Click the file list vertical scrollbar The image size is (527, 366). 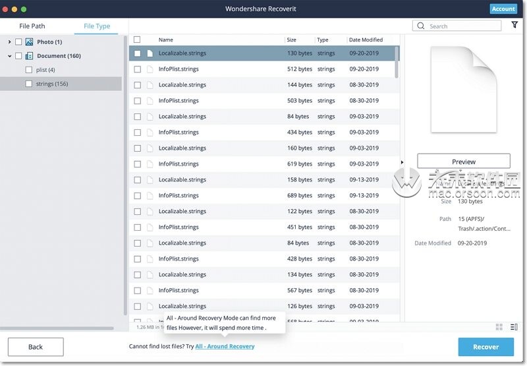pos(397,63)
